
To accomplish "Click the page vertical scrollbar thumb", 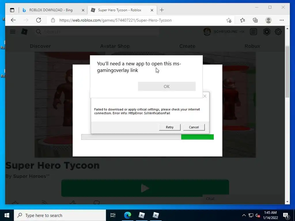I will click(x=287, y=71).
